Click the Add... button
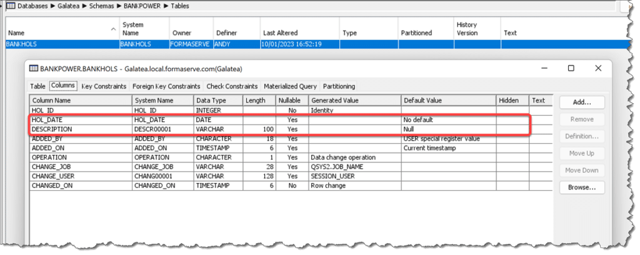 pos(581,102)
